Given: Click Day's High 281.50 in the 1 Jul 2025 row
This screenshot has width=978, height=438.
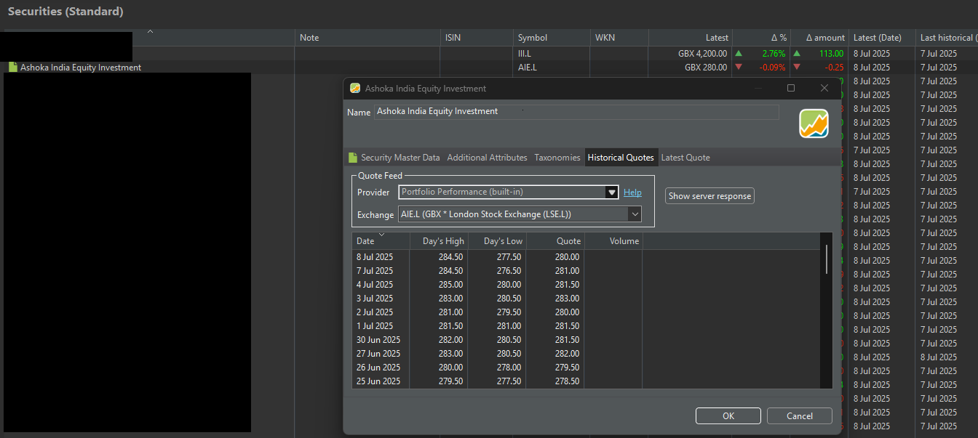Looking at the screenshot, I should (450, 326).
